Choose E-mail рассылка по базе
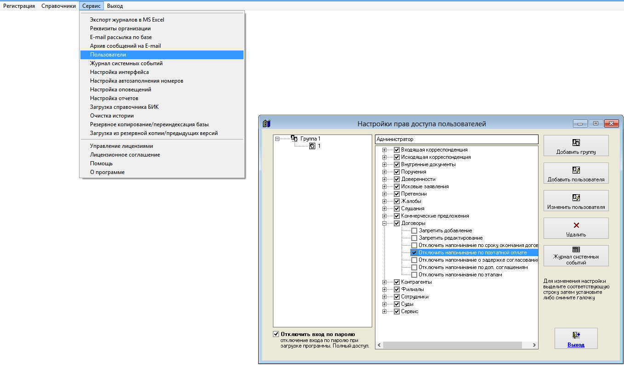Viewport: 624px width, 365px height. click(x=162, y=37)
